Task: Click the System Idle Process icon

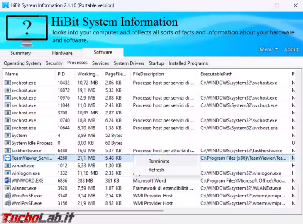Action: [7, 143]
